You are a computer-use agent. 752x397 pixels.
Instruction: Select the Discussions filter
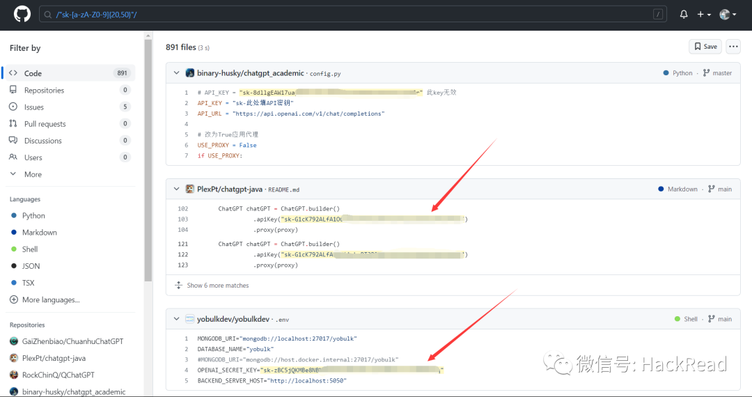(70, 140)
